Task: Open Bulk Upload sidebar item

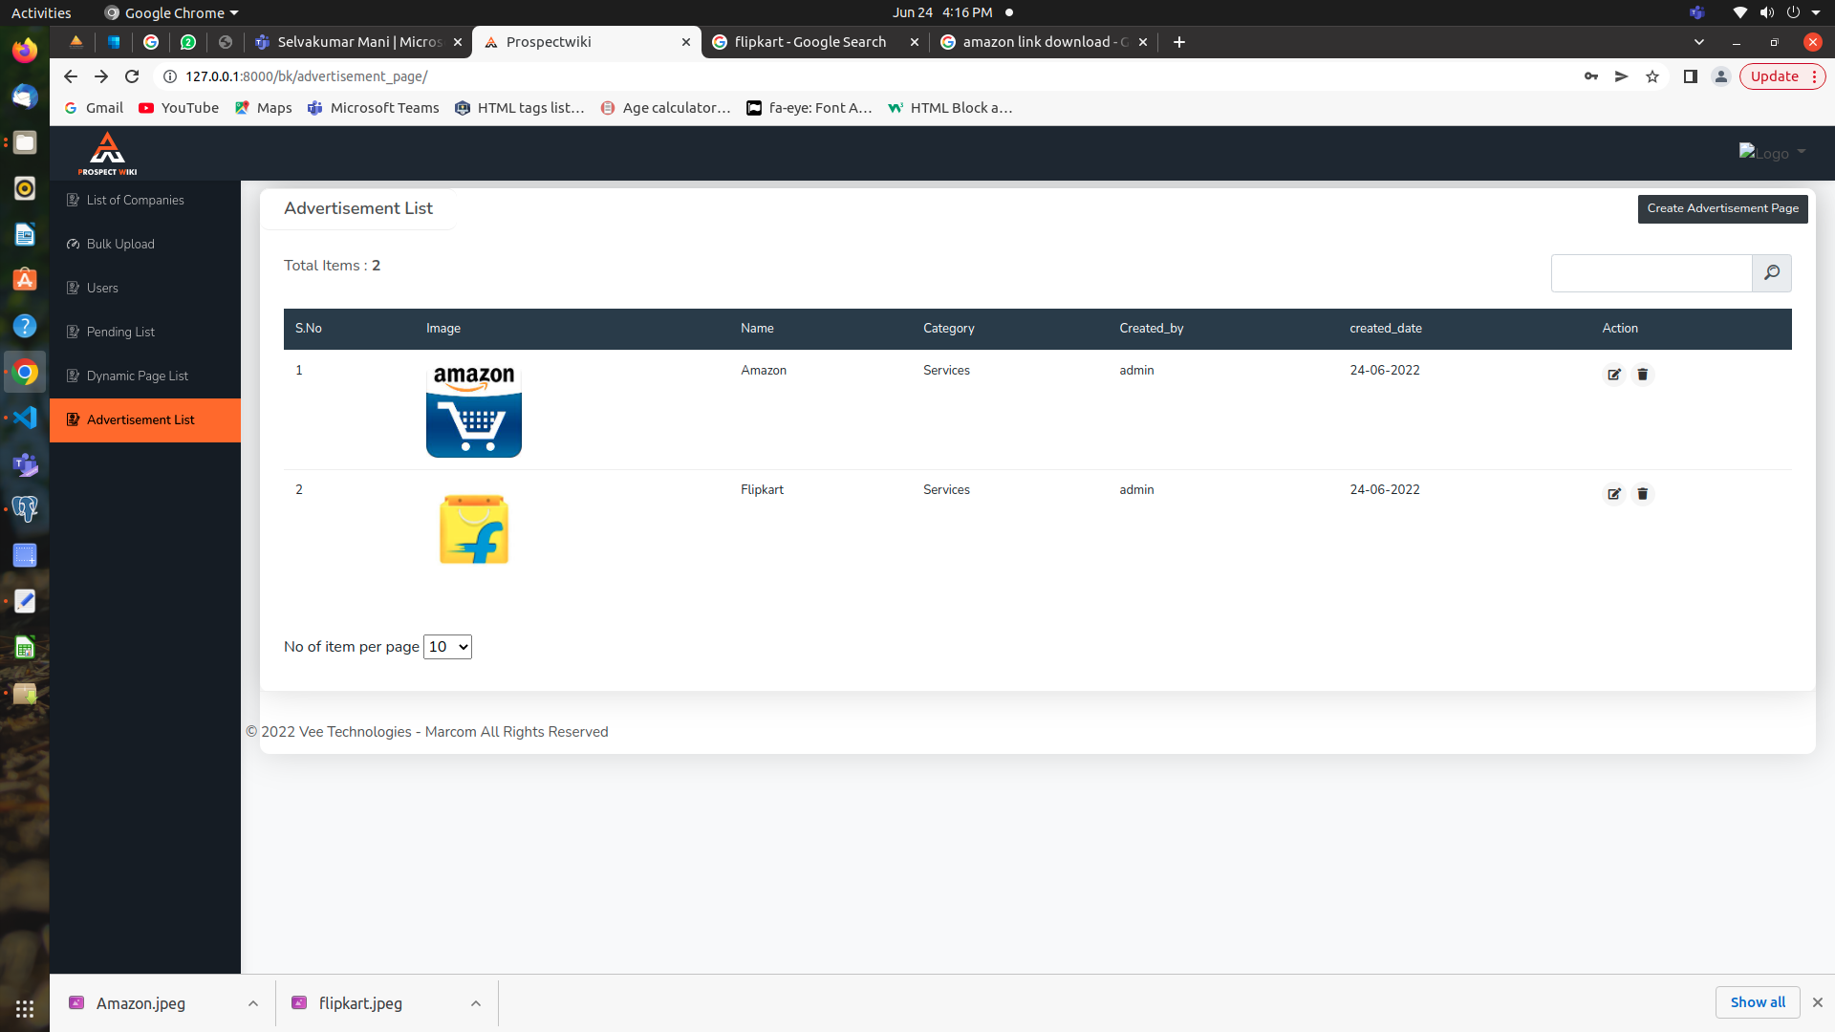Action: (x=145, y=245)
